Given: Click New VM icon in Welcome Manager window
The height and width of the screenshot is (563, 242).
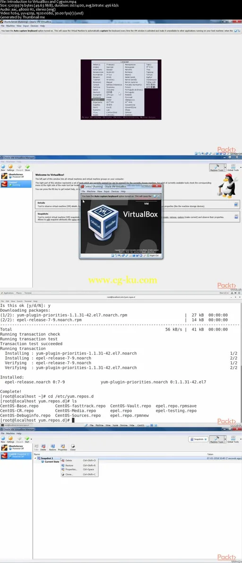Looking at the screenshot, I should point(3,168).
